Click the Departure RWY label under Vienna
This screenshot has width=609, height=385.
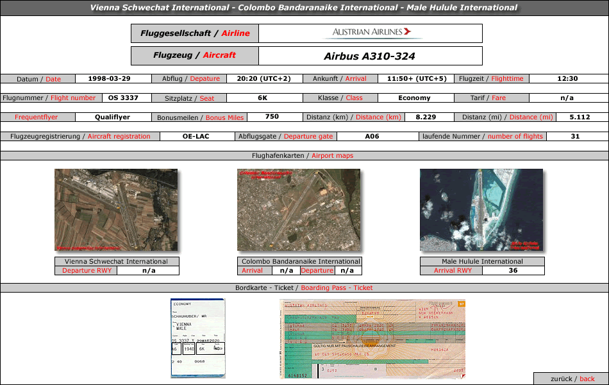pos(87,270)
